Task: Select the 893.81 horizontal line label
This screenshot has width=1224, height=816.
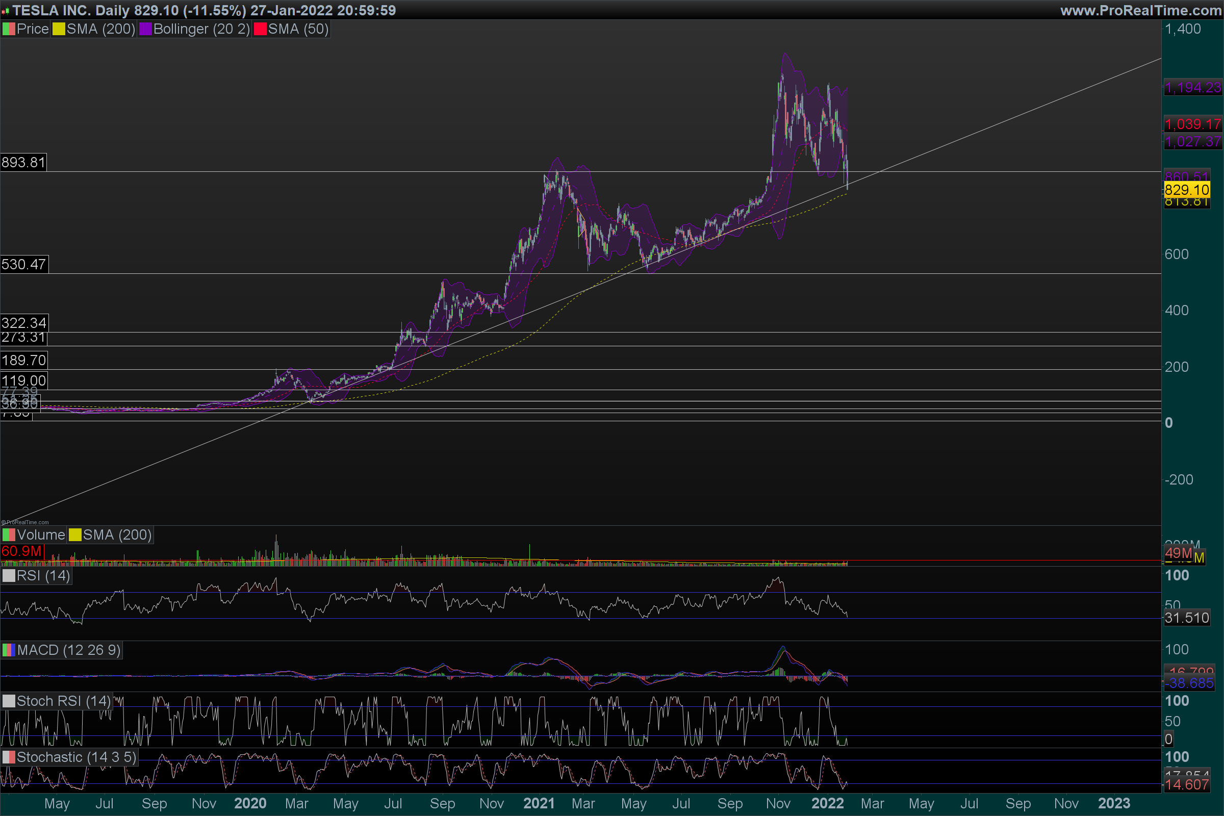Action: click(23, 162)
